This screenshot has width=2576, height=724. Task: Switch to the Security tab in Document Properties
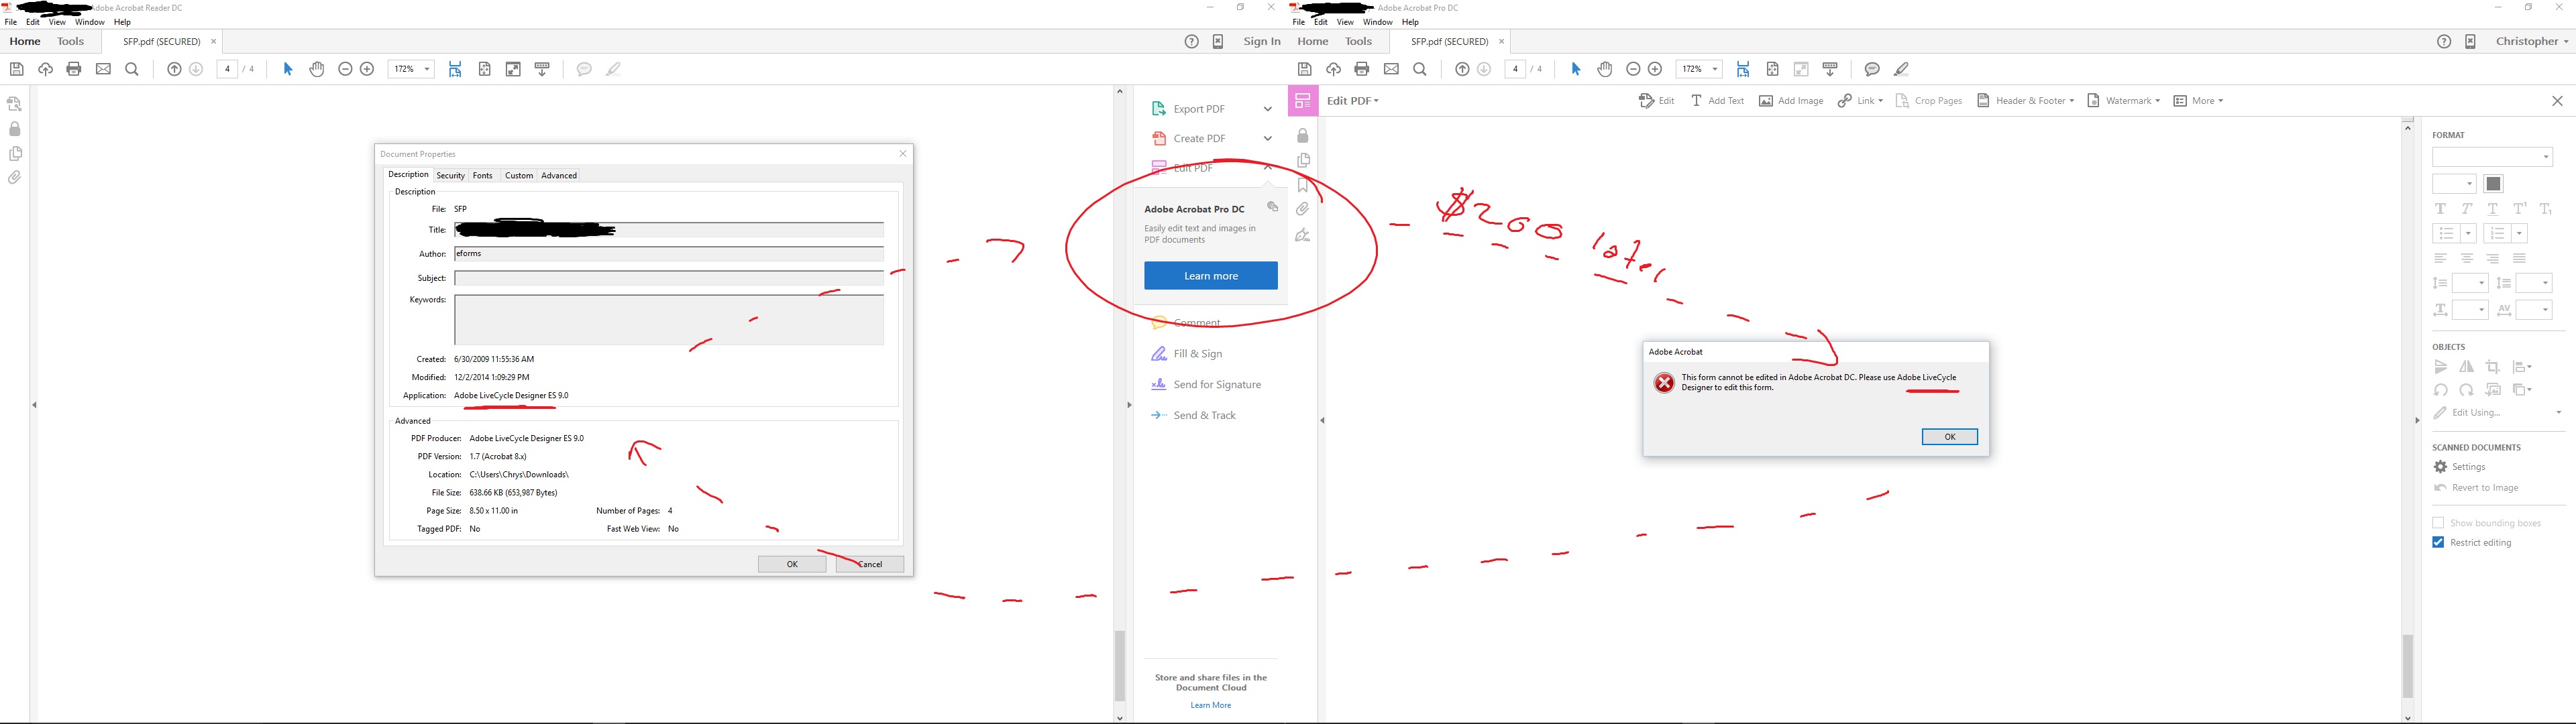(450, 175)
